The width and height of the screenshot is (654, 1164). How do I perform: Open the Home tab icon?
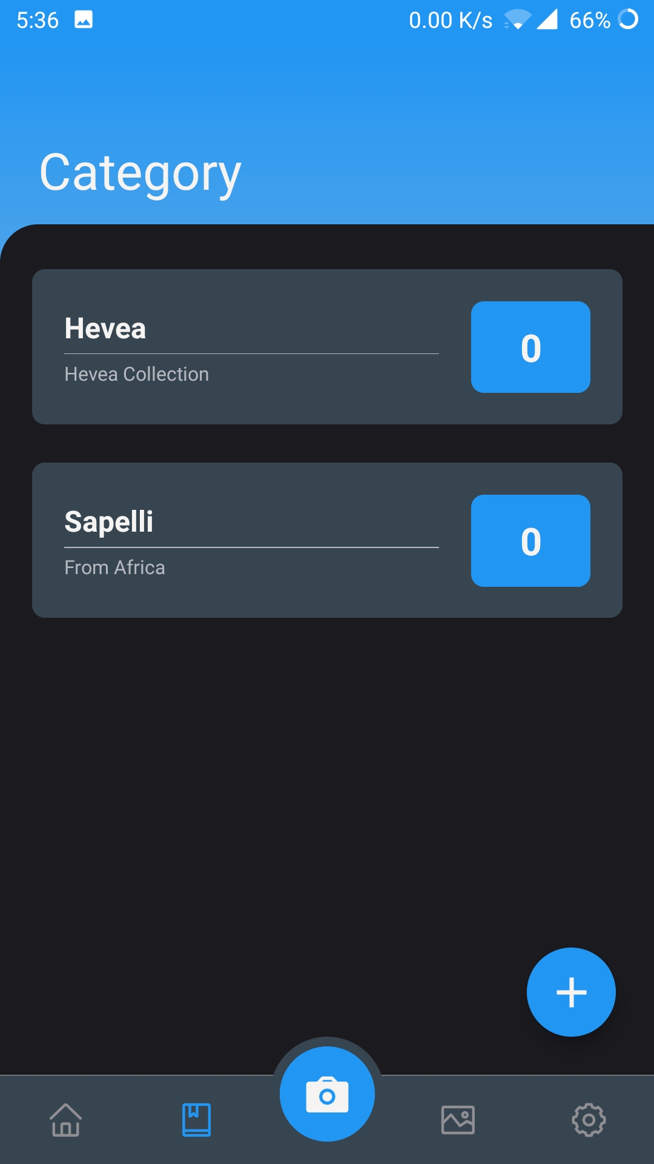coord(65,1120)
